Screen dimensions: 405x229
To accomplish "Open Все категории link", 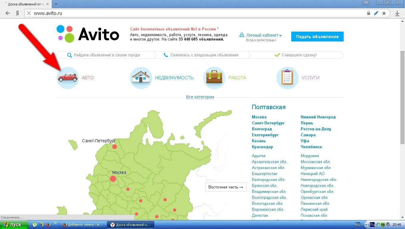I will click(200, 97).
